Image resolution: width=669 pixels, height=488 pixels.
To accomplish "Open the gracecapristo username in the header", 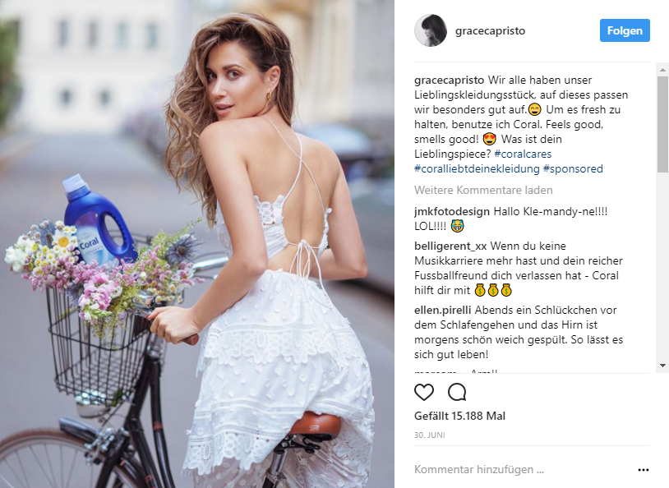I will click(x=490, y=30).
